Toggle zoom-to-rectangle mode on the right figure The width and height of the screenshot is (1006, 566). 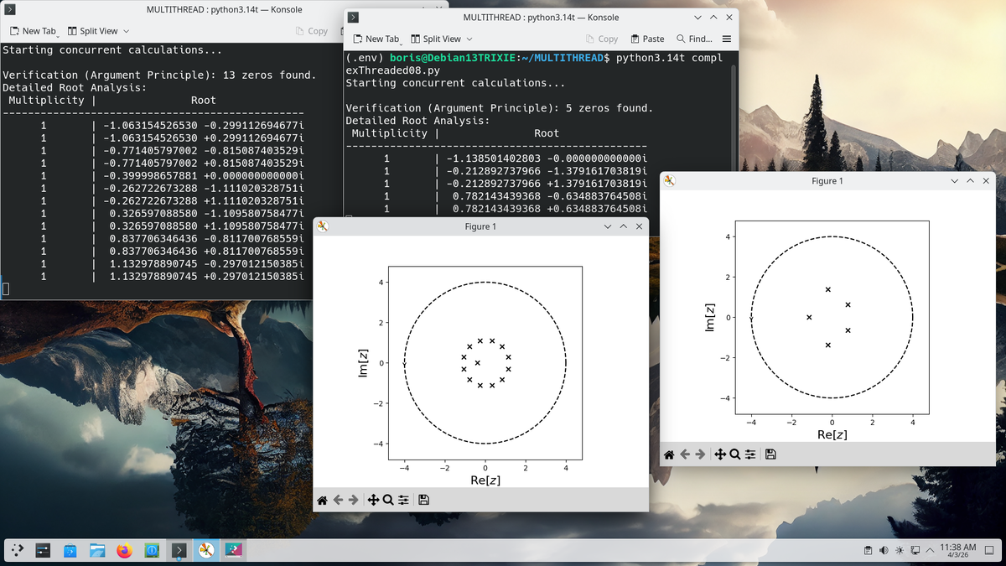[x=734, y=454]
